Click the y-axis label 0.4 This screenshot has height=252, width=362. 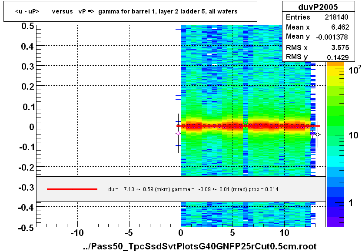[x=28, y=47]
